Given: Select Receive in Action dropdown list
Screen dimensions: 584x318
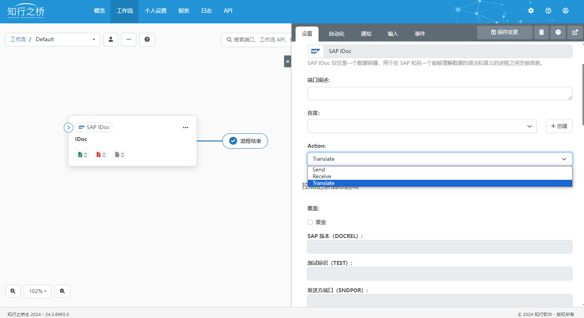Looking at the screenshot, I should pos(322,176).
